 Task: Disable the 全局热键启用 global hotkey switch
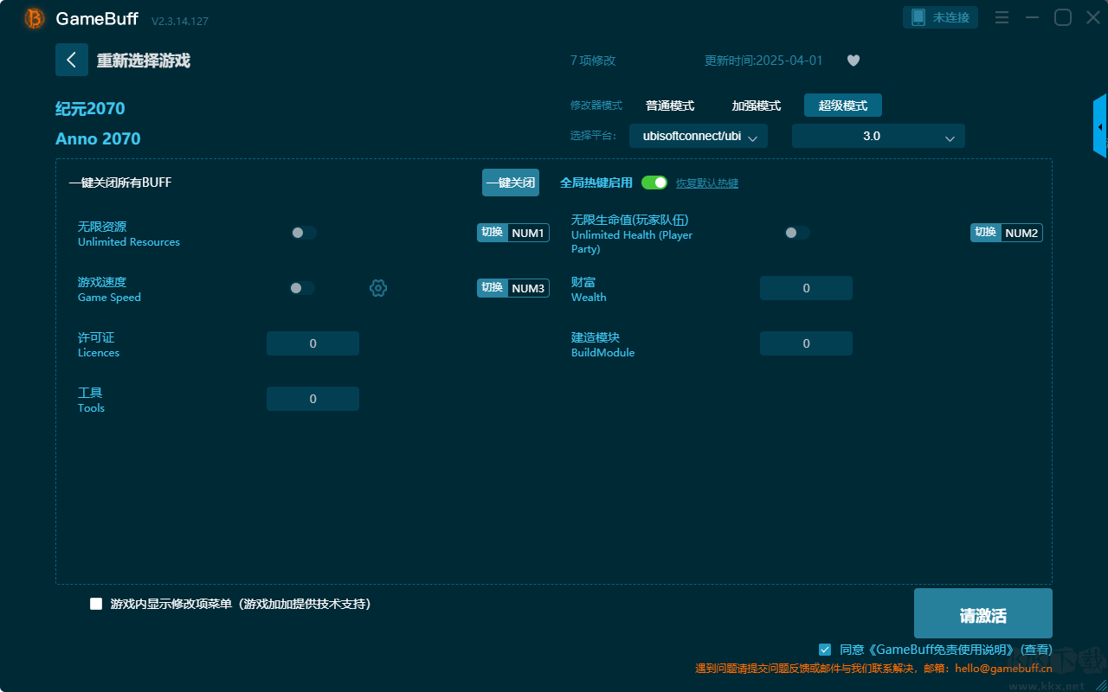(654, 183)
